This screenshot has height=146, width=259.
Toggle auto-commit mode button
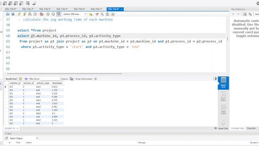[59, 14]
